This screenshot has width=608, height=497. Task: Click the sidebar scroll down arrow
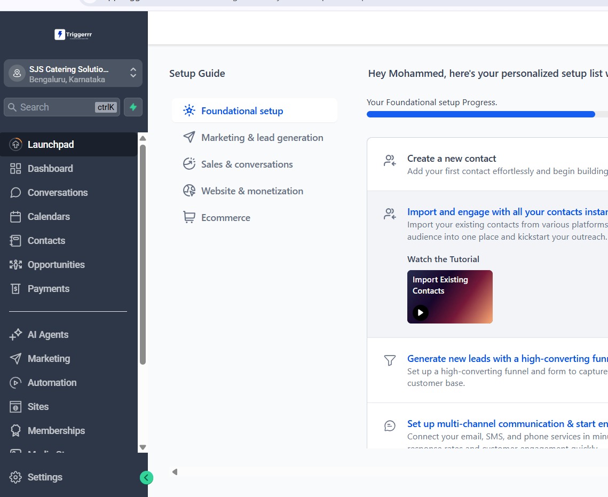point(143,447)
